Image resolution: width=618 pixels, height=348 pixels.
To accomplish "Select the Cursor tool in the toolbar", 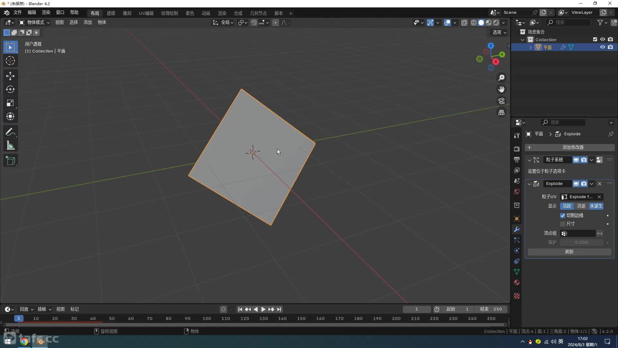I will 10,61.
